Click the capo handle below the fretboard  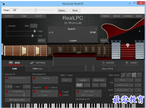pyautogui.click(x=79, y=52)
